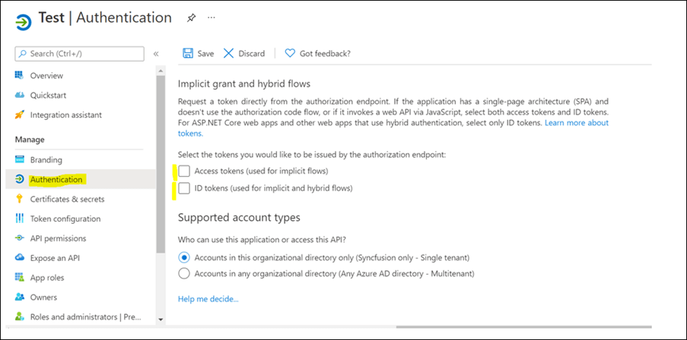This screenshot has height=340, width=687.
Task: Collapse the sidebar with the double chevron
Action: (156, 54)
